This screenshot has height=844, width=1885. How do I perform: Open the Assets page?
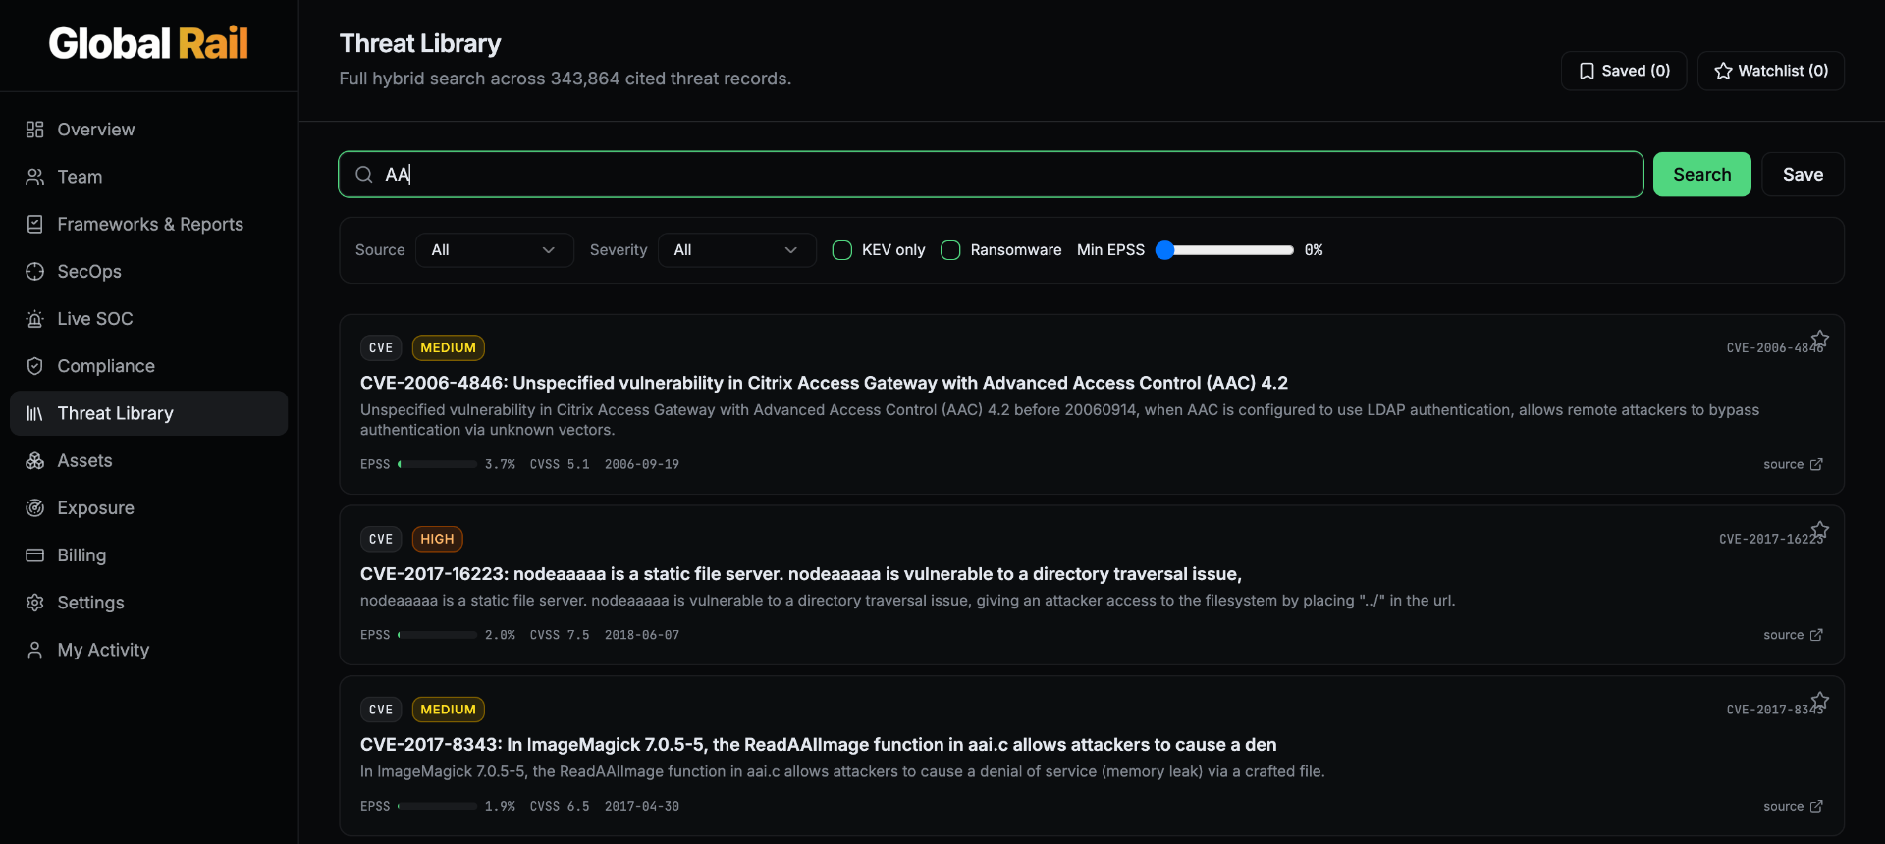click(149, 460)
